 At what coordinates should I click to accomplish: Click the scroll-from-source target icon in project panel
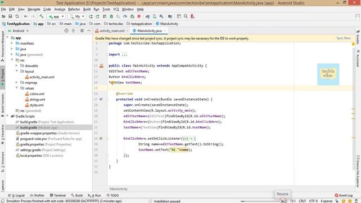tap(67, 30)
